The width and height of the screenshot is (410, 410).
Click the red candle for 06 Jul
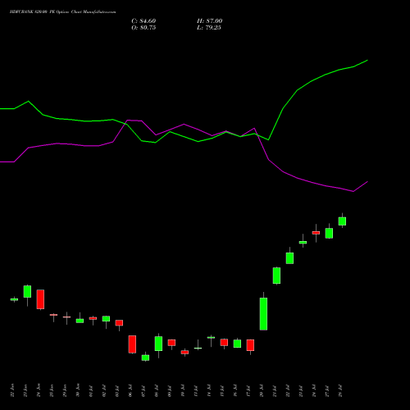tap(132, 344)
